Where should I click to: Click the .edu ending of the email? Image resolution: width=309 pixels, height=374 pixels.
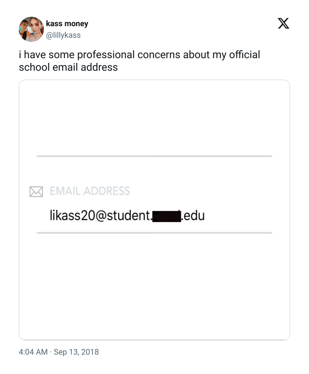click(x=193, y=216)
